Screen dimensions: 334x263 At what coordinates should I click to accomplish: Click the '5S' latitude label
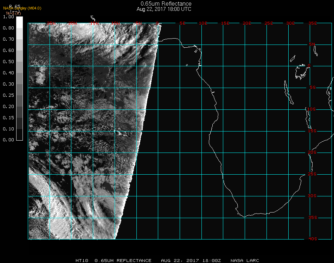313,88
